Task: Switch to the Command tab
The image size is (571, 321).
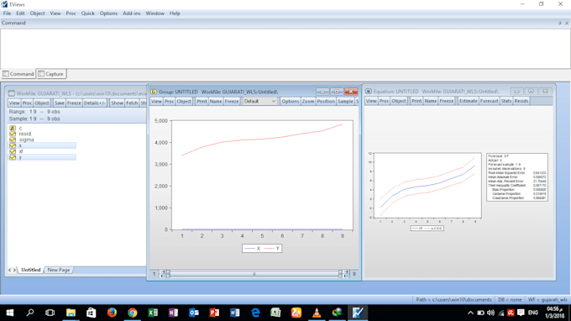Action: click(18, 74)
